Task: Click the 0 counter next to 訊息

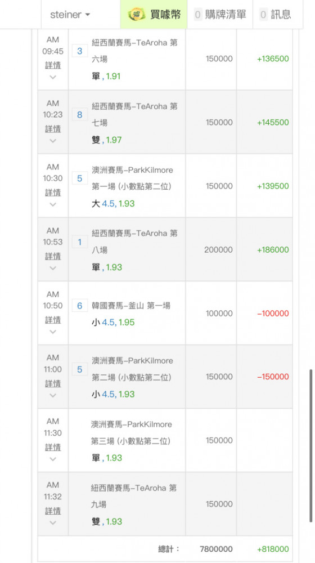Action: [264, 15]
